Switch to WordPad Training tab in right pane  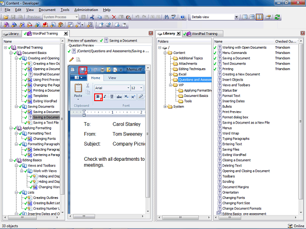203,34
